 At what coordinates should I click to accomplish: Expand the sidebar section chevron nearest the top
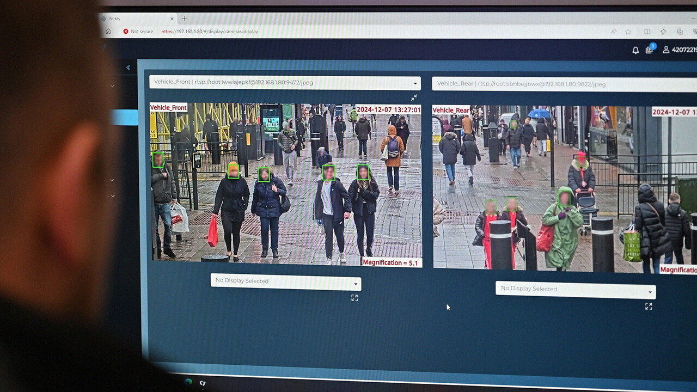click(112, 86)
